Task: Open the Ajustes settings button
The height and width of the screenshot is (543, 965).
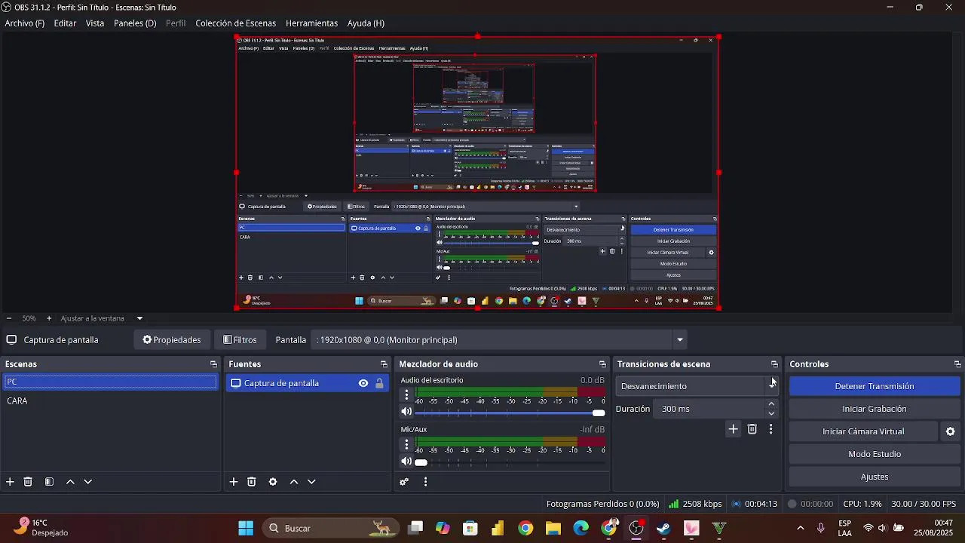Action: (x=875, y=477)
